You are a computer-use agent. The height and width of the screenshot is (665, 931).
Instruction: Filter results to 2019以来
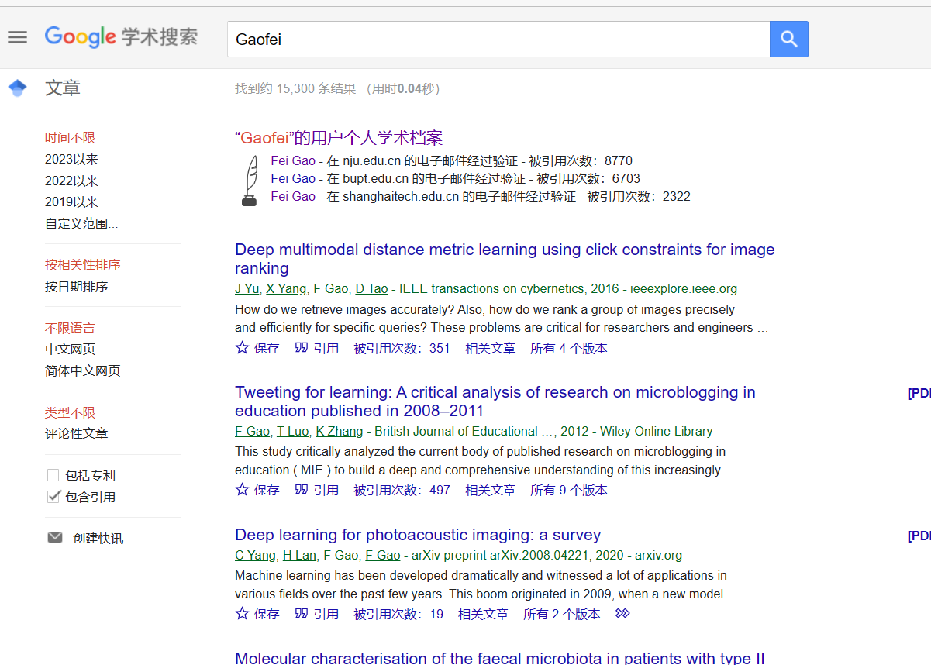click(72, 202)
